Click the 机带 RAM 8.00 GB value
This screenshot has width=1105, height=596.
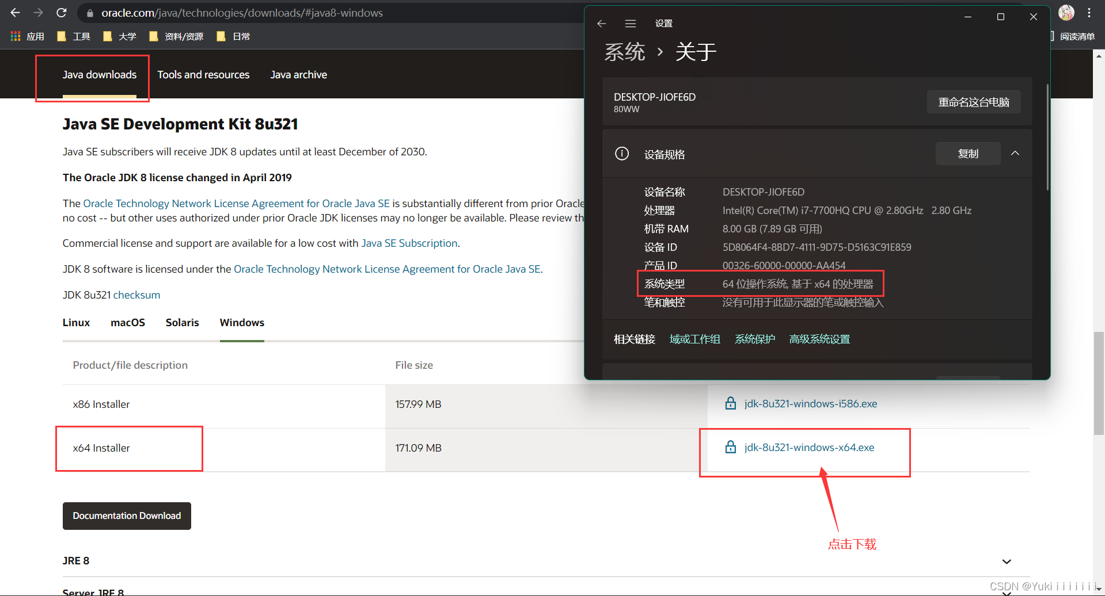click(772, 229)
